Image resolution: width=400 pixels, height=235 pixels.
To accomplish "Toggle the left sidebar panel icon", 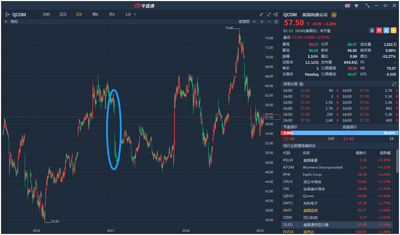I will 6,14.
